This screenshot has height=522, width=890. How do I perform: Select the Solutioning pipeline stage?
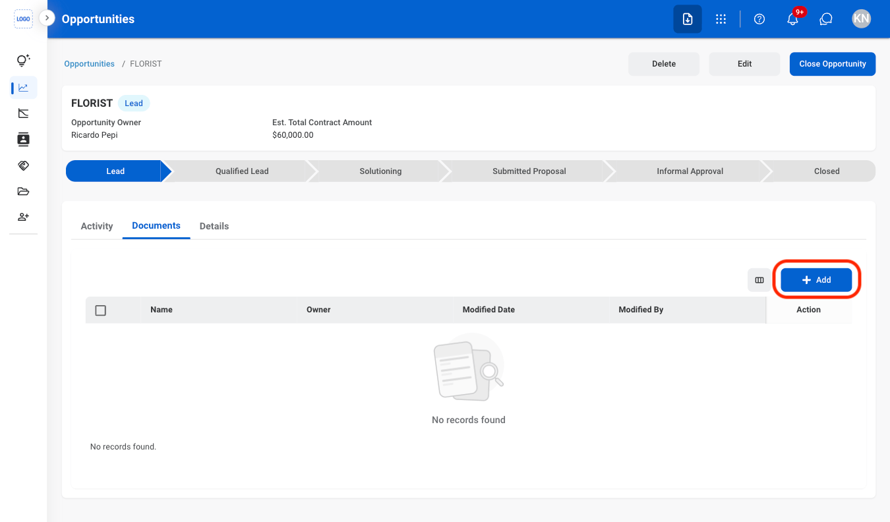tap(380, 171)
